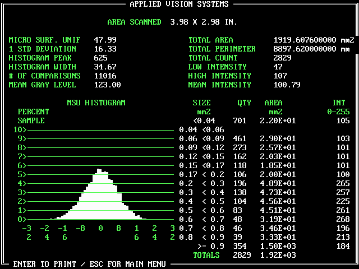Image resolution: width=359 pixels, height=269 pixels.
Task: Select the value 47.99
Action: point(105,40)
